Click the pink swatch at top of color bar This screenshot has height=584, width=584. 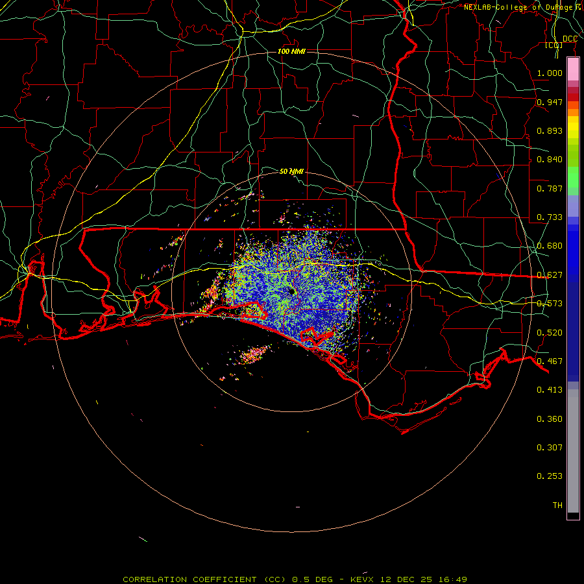click(x=573, y=69)
